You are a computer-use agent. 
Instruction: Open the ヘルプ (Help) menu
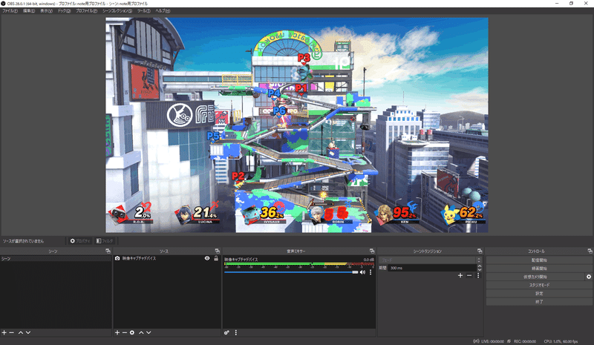pos(163,11)
